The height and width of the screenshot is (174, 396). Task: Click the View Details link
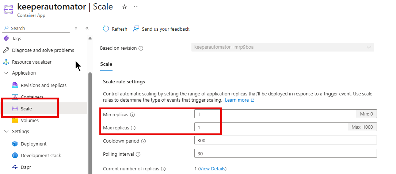(x=213, y=169)
